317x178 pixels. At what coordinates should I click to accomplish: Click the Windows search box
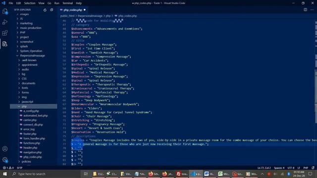click(45, 174)
